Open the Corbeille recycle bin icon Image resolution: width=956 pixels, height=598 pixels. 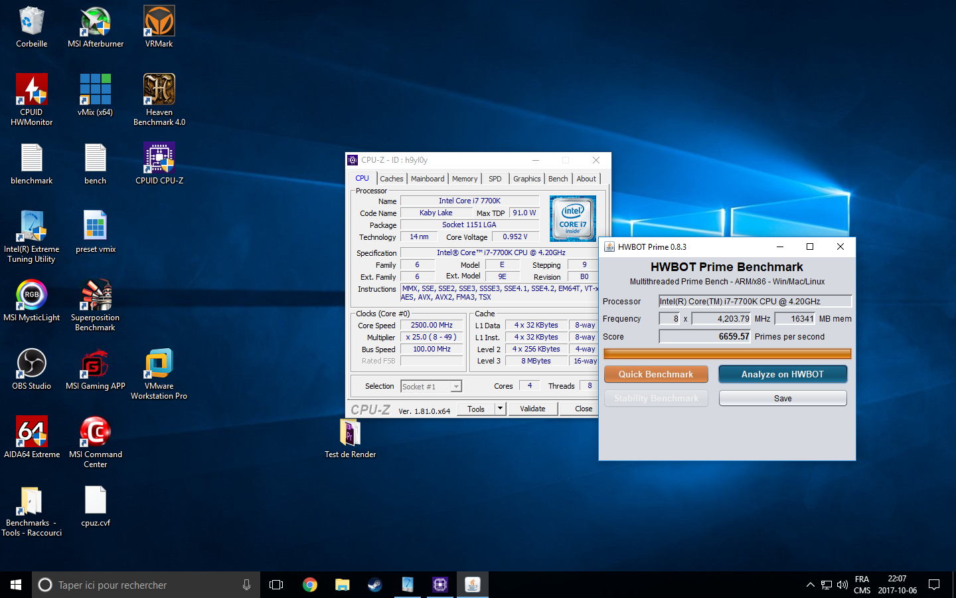31,27
